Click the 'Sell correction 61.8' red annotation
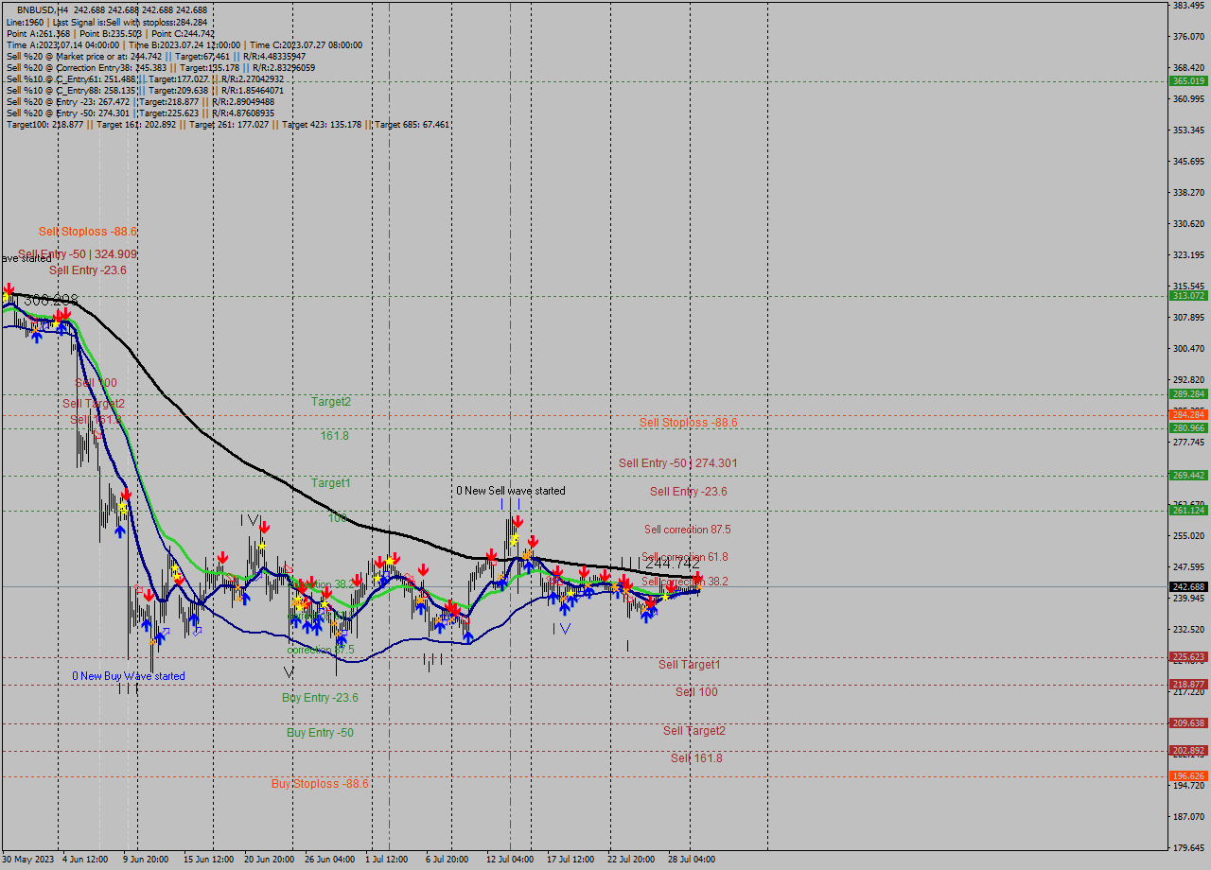This screenshot has height=870, width=1211. [x=684, y=556]
